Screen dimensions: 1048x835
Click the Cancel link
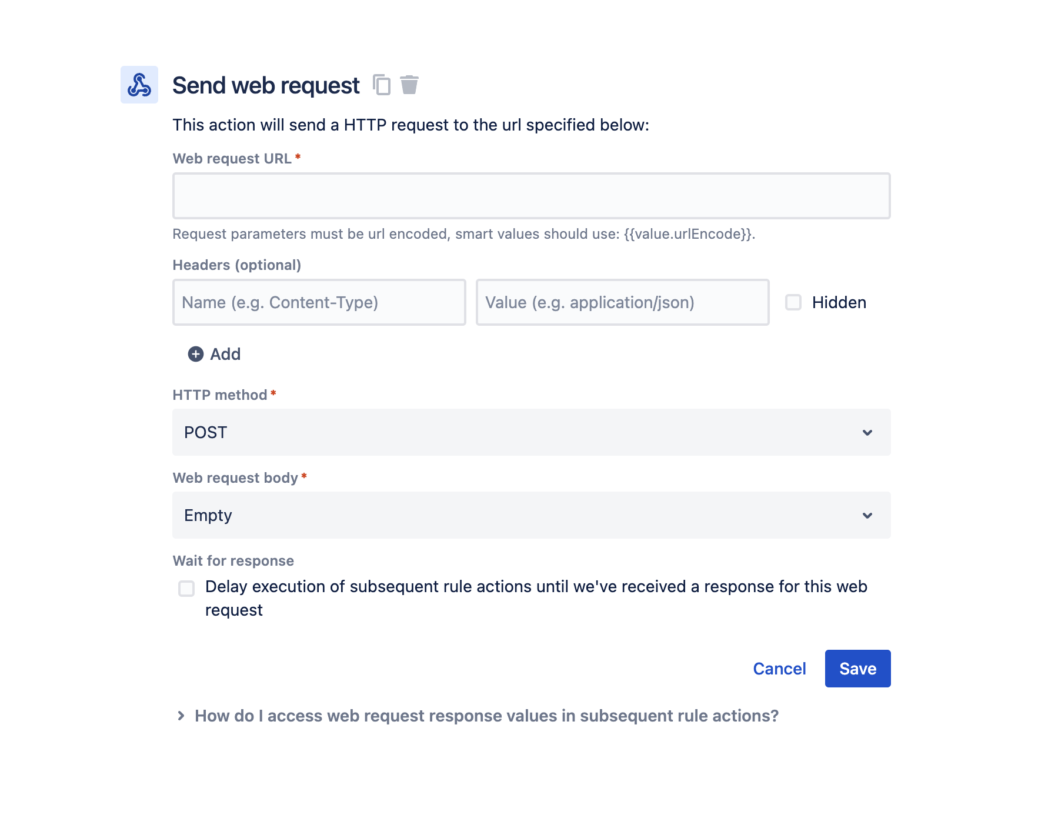[x=779, y=669]
